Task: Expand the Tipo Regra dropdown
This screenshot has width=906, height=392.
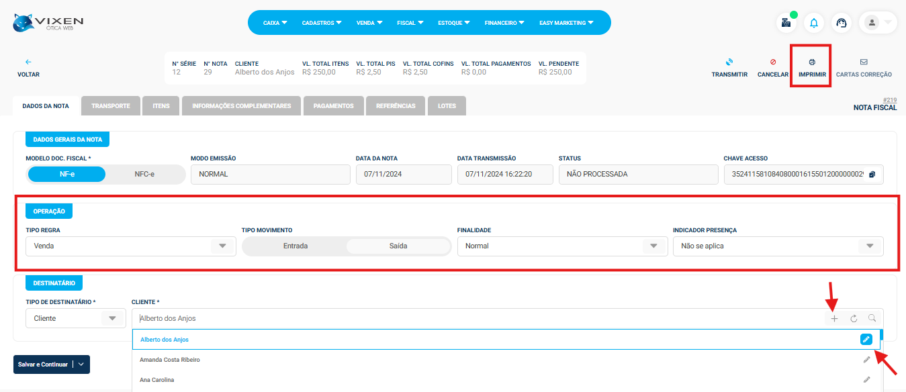Action: [x=222, y=246]
